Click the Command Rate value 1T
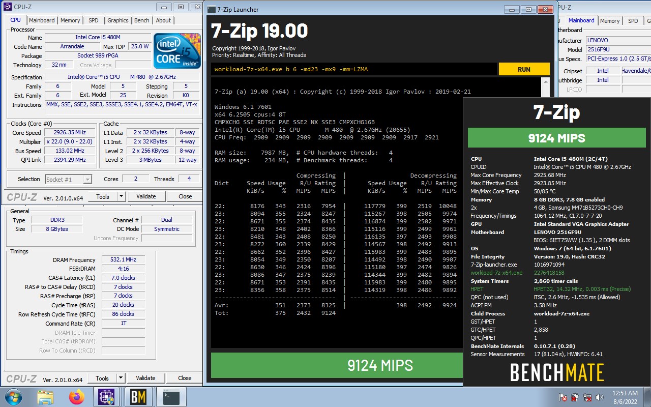651x407 pixels. pos(124,323)
